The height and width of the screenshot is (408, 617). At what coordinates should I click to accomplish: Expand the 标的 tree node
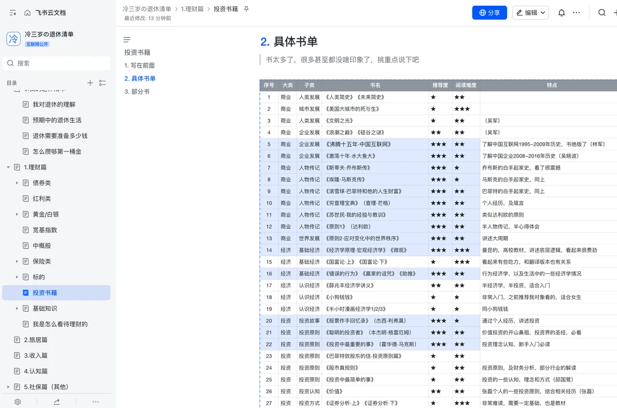[17, 277]
